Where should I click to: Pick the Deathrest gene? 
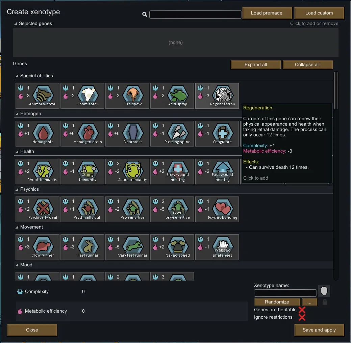coord(127,134)
